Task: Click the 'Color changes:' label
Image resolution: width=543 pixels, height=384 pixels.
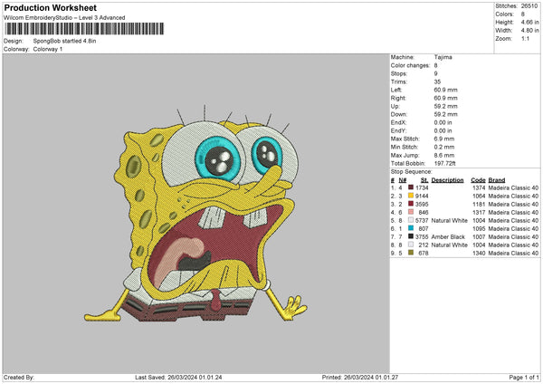Action: (x=410, y=65)
